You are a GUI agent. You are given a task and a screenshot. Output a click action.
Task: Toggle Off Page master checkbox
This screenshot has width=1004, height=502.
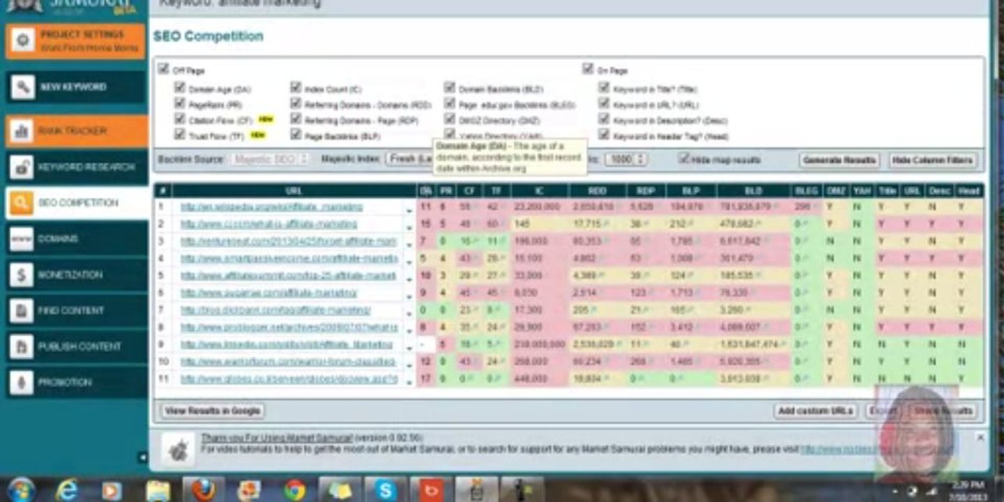[x=163, y=69]
